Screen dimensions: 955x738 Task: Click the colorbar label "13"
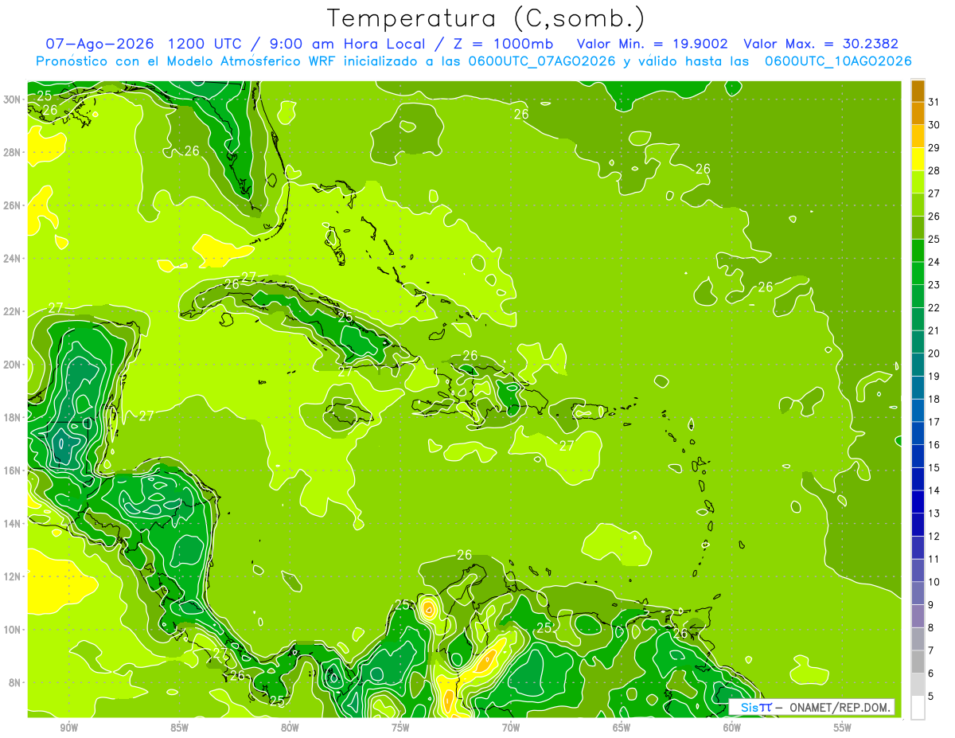pos(934,513)
